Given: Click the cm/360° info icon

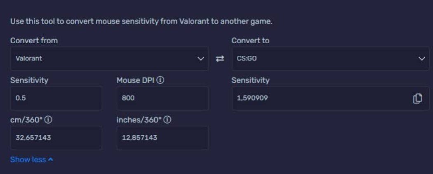Looking at the screenshot, I should [x=48, y=120].
